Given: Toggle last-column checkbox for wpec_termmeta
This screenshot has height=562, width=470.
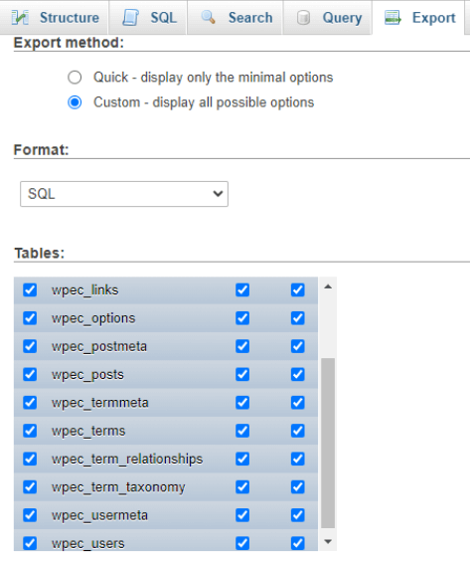Looking at the screenshot, I should tap(297, 403).
